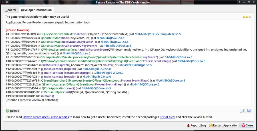Click 'The generated crash information may be useful' label
Viewport: 257px width, 131px height.
pos(37,17)
